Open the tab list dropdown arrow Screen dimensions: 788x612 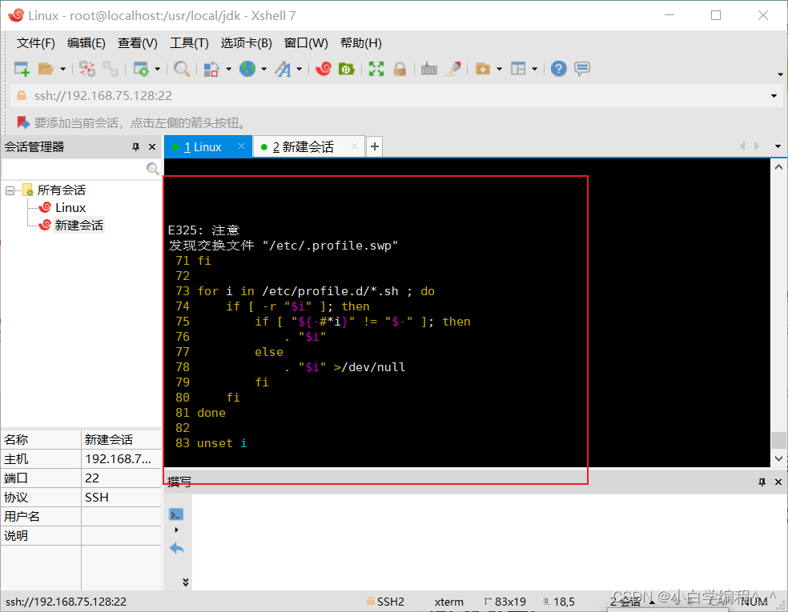pos(778,146)
